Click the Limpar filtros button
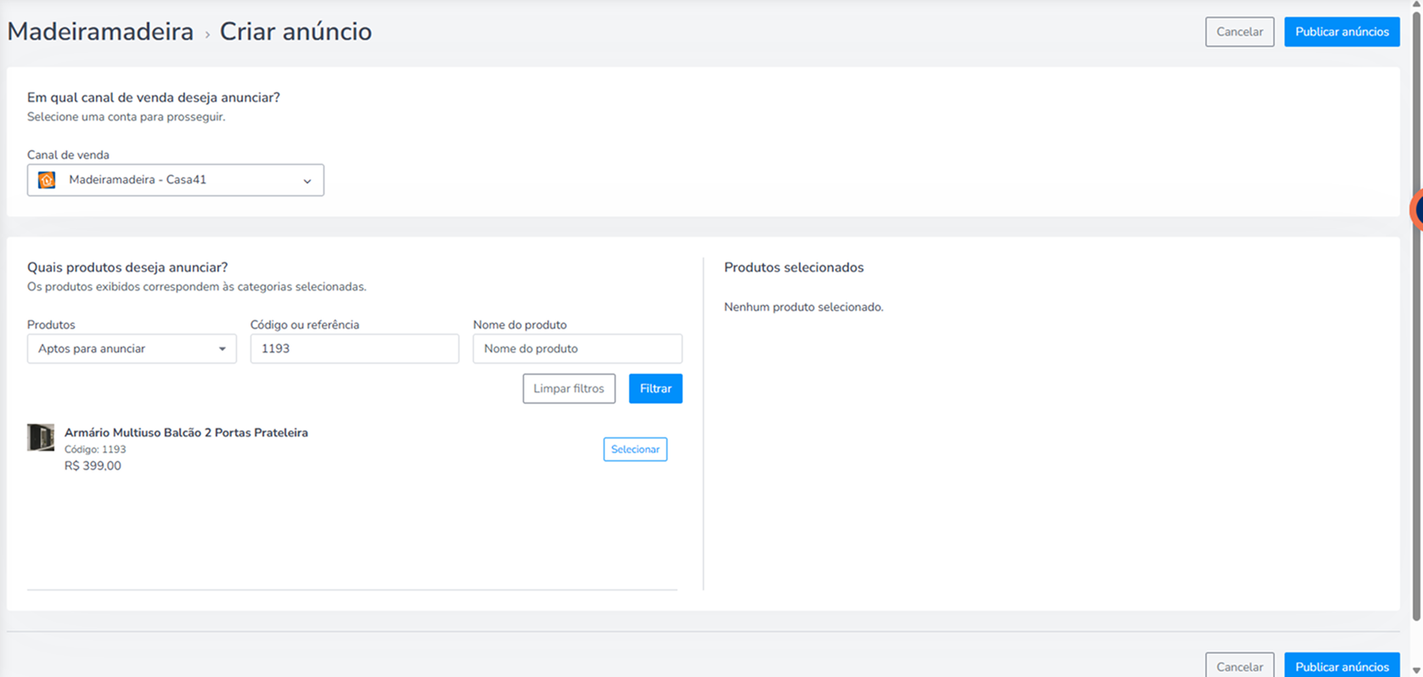The width and height of the screenshot is (1423, 677). [569, 388]
